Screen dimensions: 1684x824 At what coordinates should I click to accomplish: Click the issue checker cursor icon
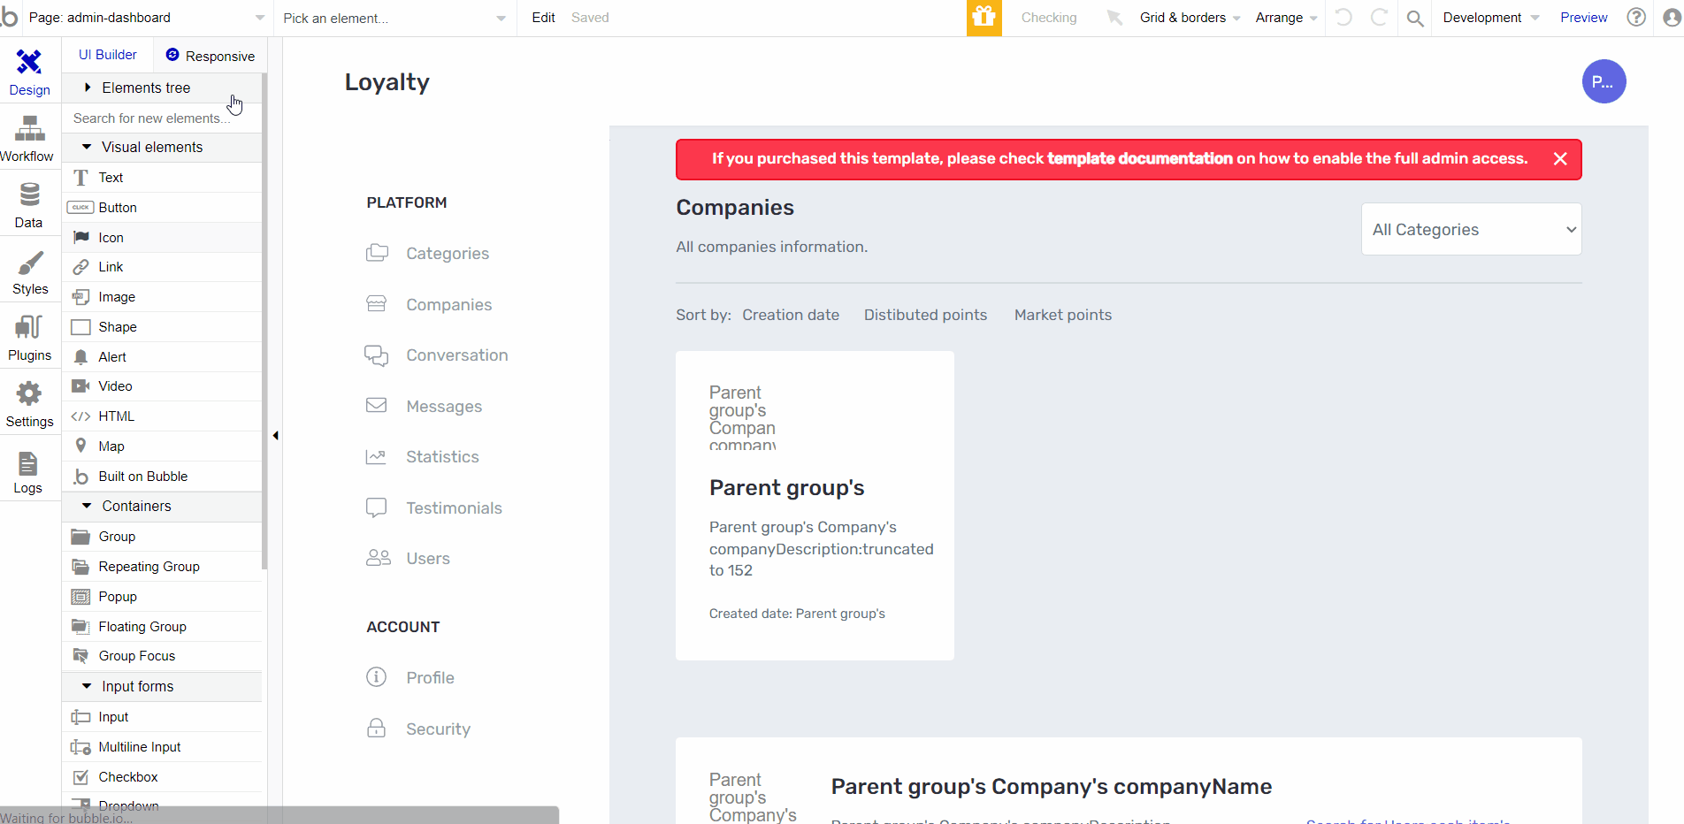[1114, 18]
